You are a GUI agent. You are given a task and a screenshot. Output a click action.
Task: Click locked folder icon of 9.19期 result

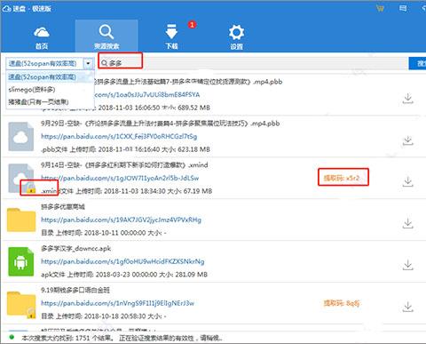click(21, 304)
